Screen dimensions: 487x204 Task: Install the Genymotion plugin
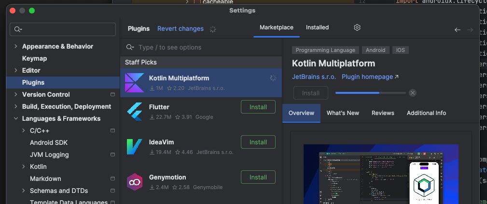point(258,178)
